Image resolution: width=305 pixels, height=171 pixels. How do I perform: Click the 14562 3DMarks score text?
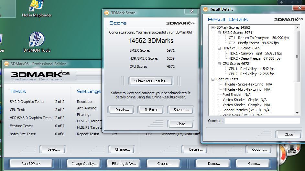click(151, 41)
